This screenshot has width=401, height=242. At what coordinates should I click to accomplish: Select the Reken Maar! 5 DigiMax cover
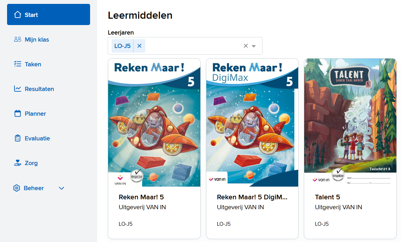[252, 122]
